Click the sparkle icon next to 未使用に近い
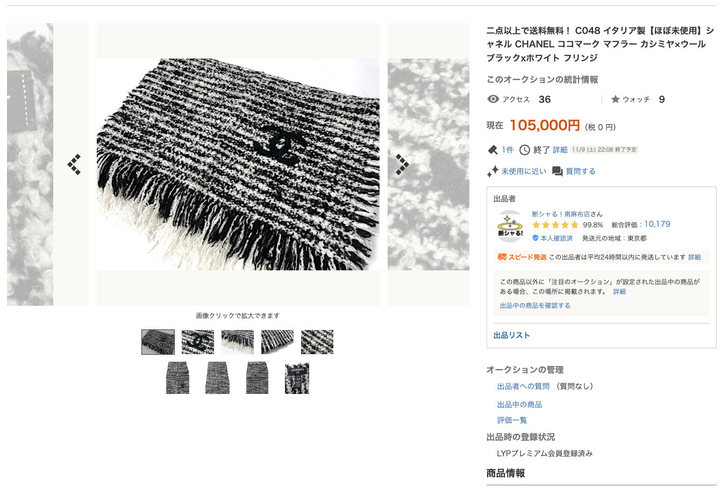The image size is (721, 488). tap(492, 171)
